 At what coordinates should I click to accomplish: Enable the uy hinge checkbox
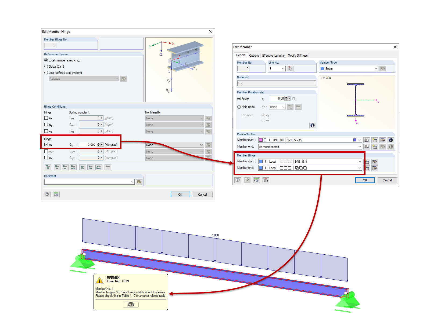pos(46,125)
